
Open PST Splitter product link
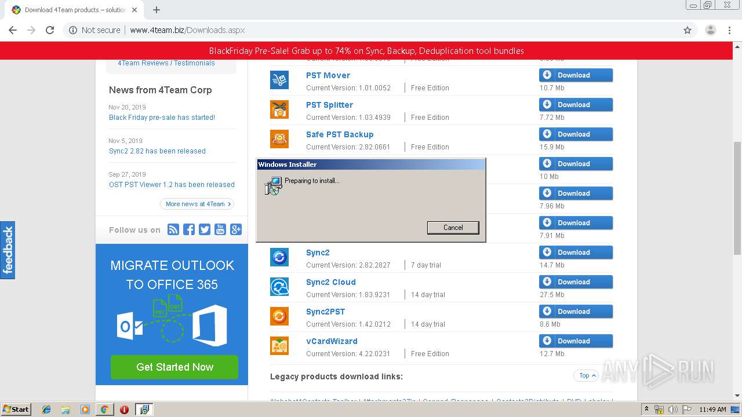(x=329, y=105)
